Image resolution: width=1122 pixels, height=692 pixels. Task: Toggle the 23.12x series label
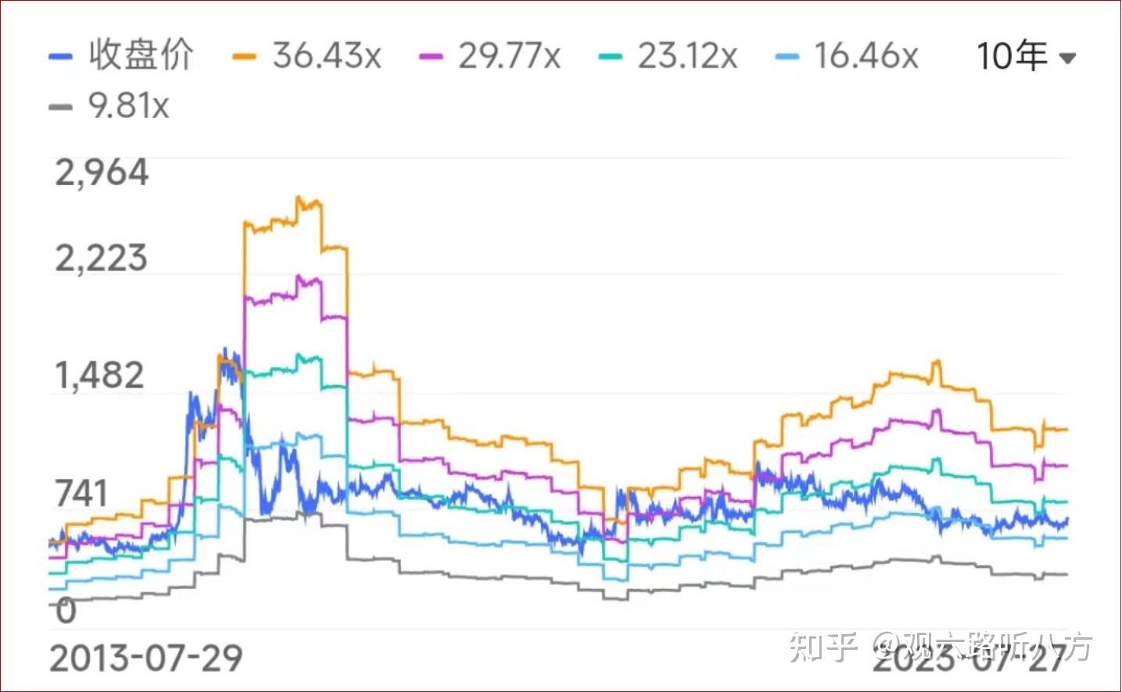[687, 55]
